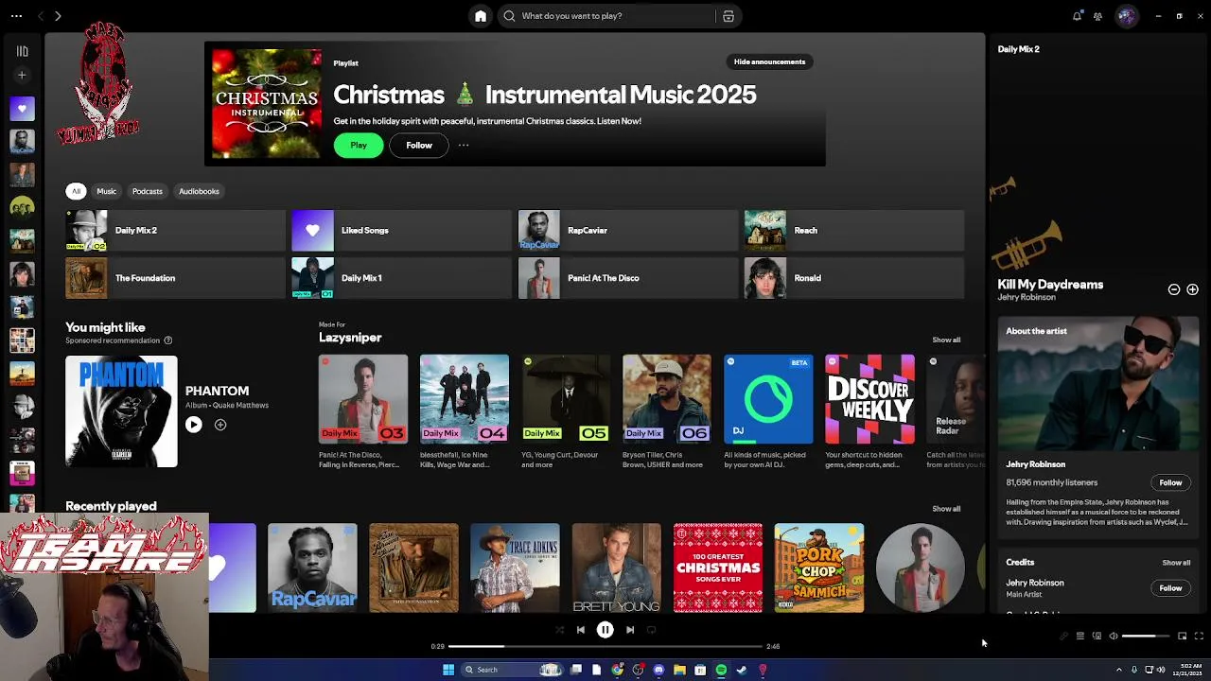Open Jehry Robinson link under song title

(1026, 298)
